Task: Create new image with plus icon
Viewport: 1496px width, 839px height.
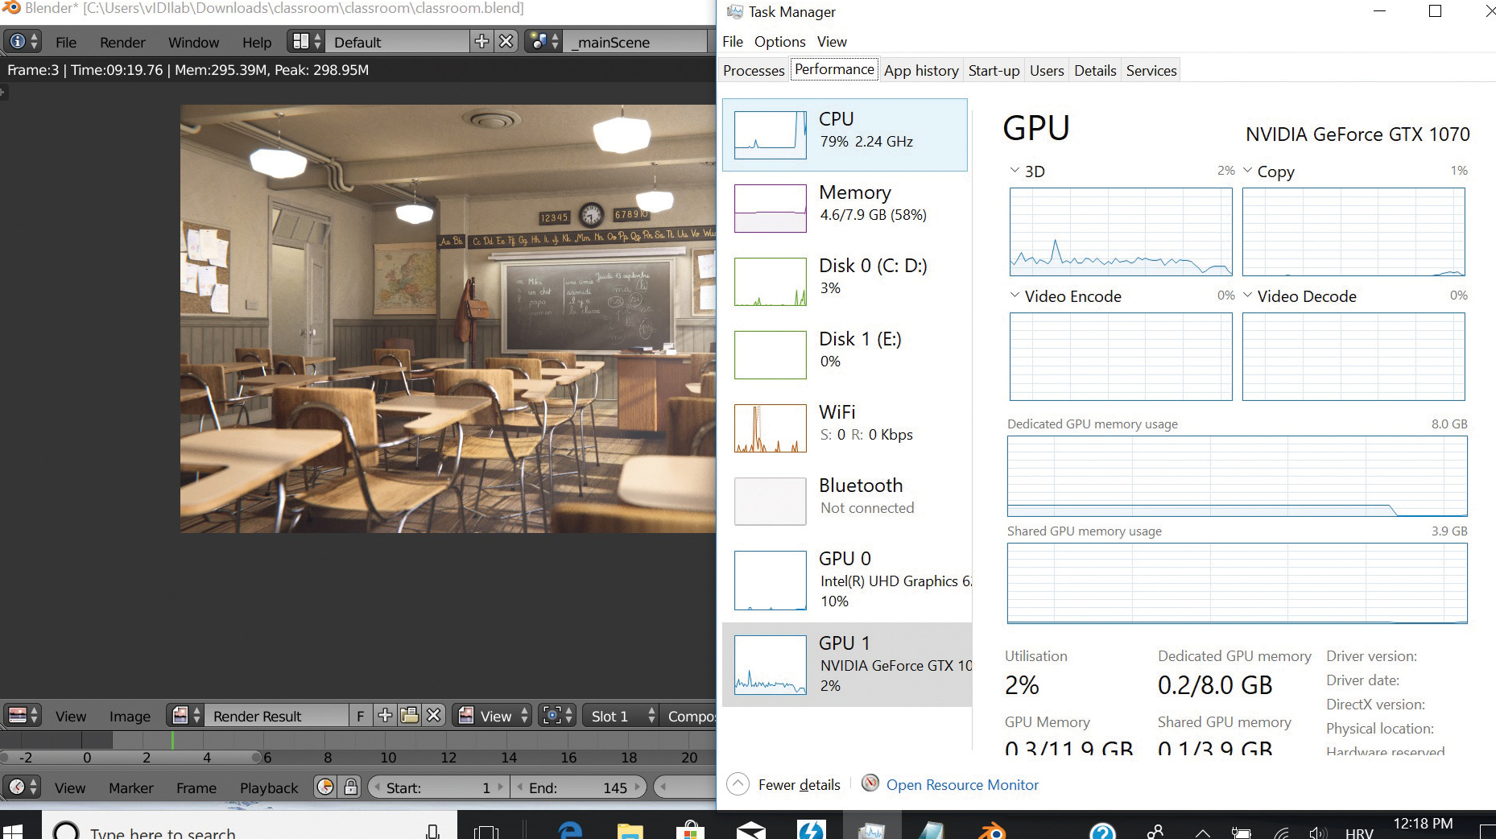Action: tap(386, 716)
